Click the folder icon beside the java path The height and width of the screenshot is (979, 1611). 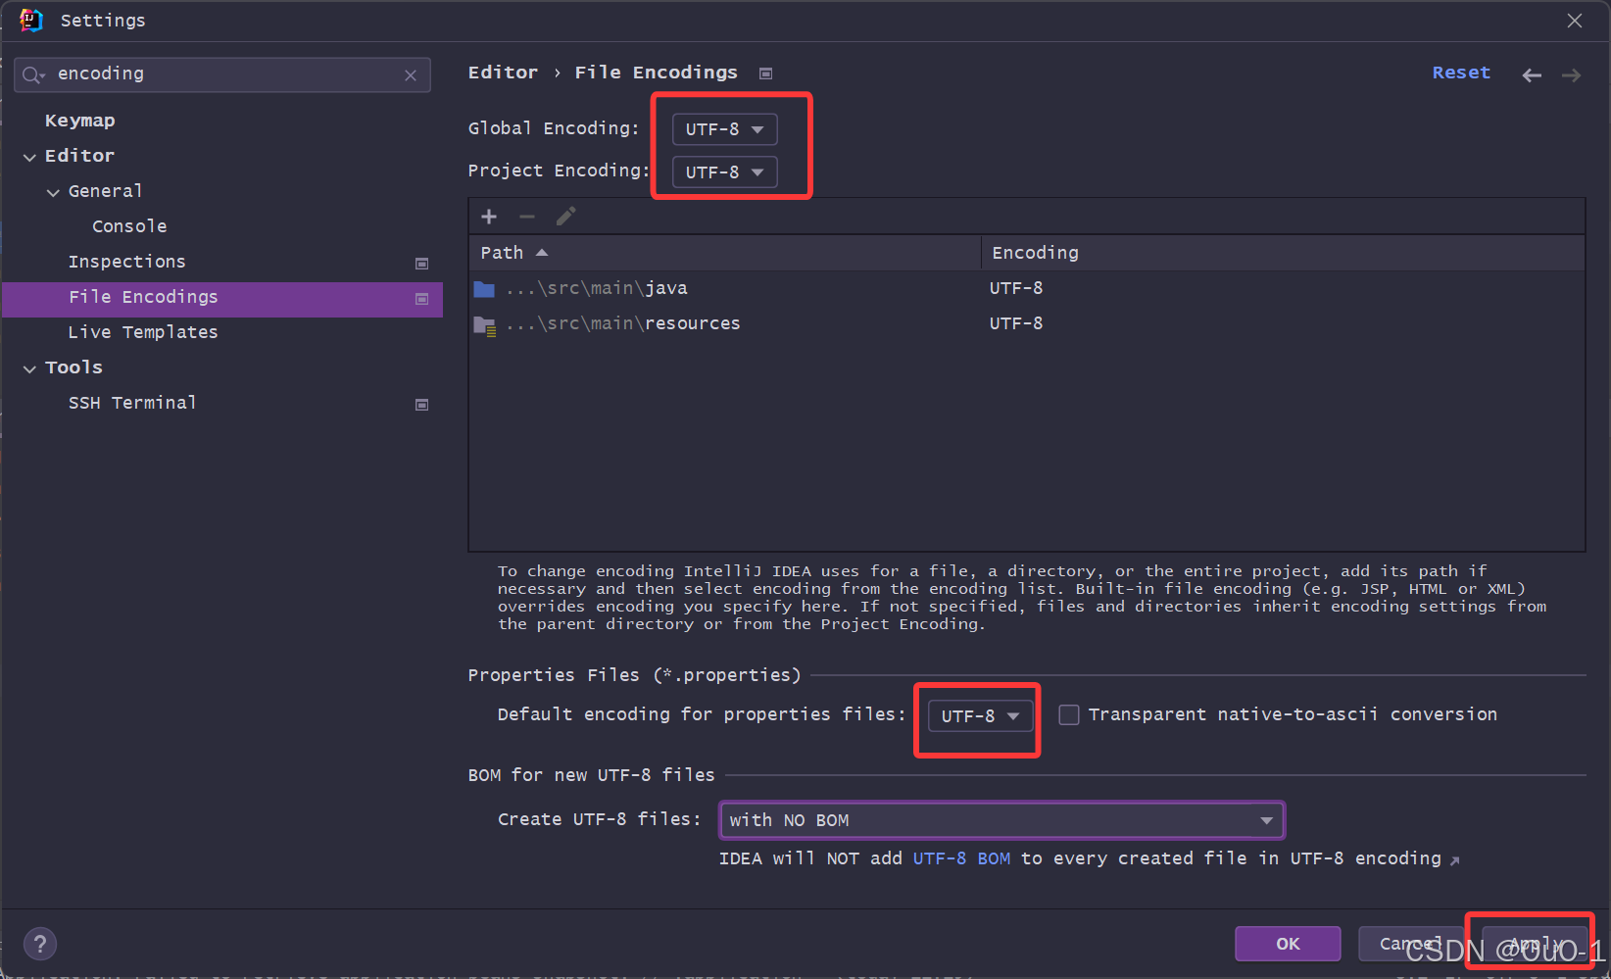484,287
